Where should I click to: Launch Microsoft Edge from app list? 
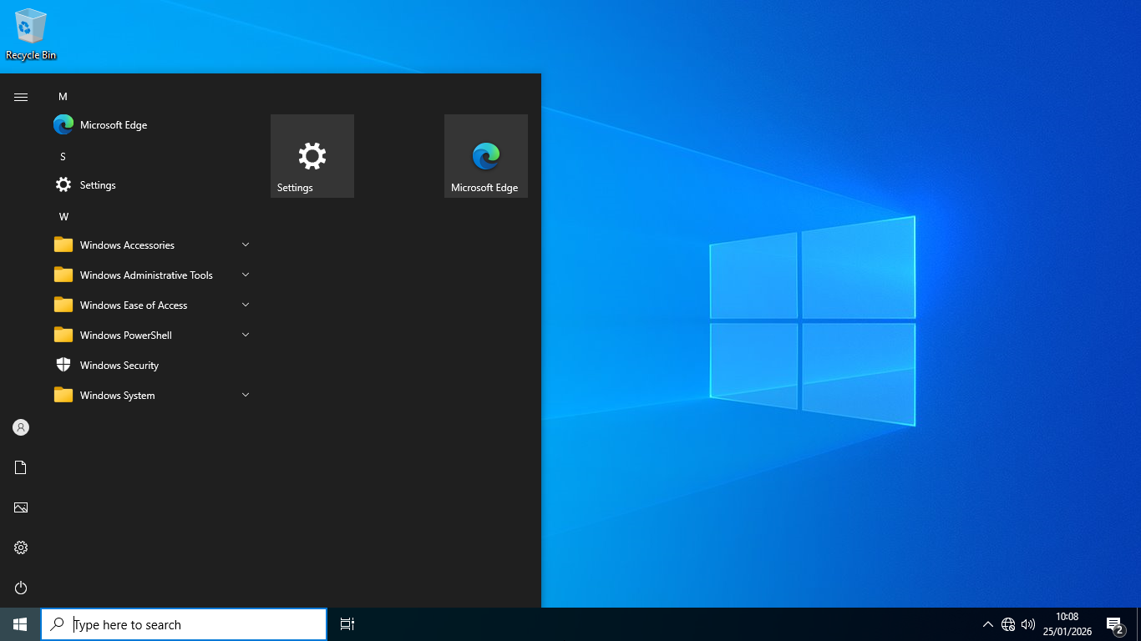pos(113,125)
